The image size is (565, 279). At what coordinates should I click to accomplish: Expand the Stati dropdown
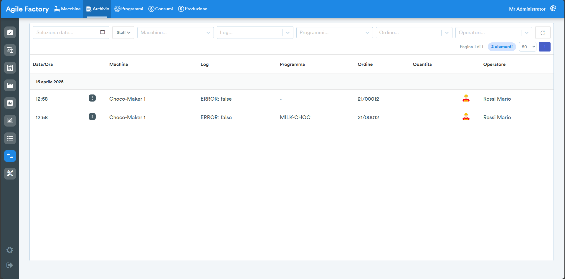123,32
